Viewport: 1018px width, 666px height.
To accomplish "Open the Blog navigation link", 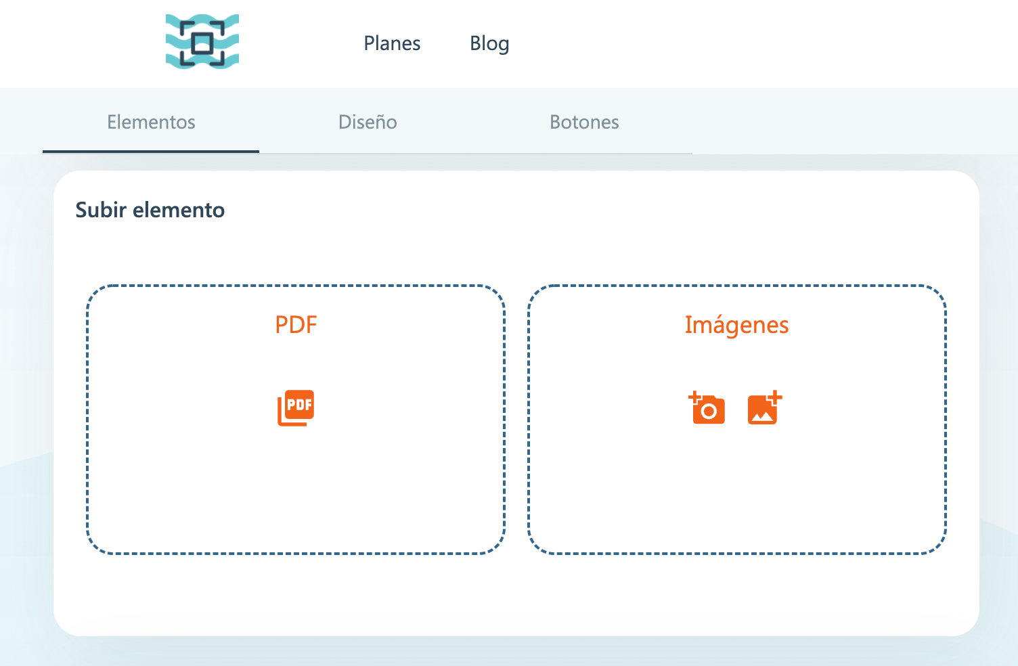I will coord(489,43).
